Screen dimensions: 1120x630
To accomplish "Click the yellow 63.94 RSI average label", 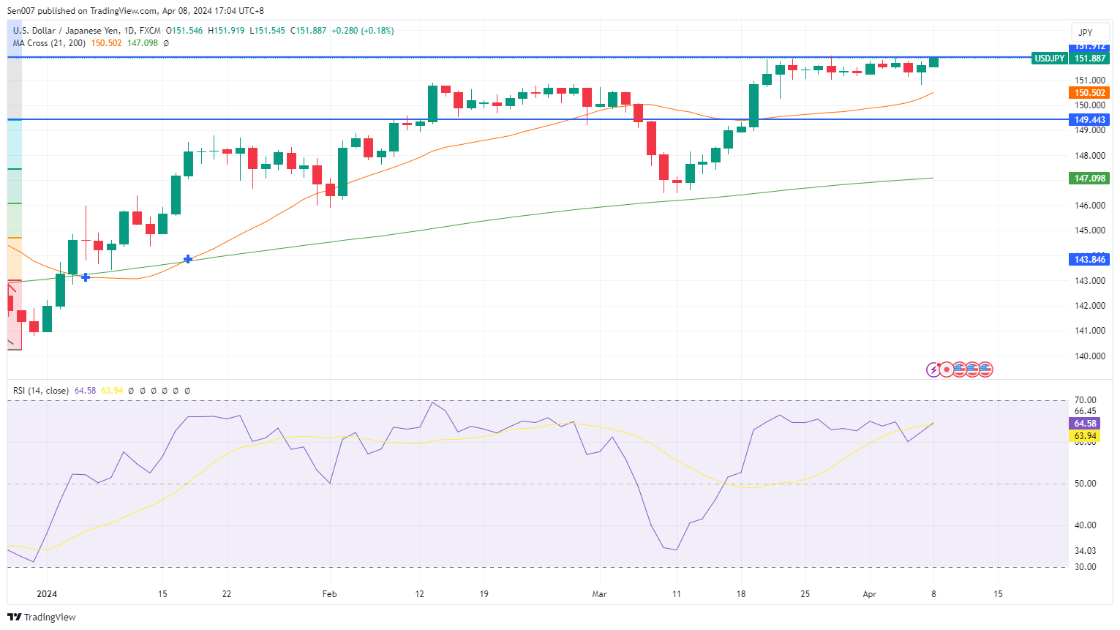I will click(1085, 436).
